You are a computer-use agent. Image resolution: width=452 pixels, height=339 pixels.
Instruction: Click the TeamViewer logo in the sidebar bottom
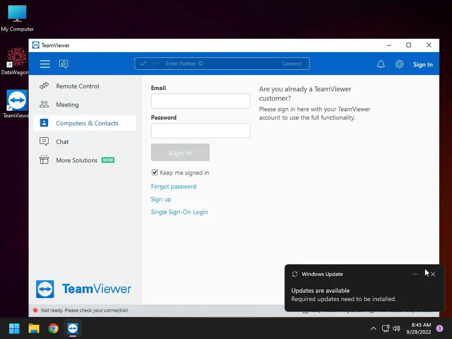coord(83,289)
